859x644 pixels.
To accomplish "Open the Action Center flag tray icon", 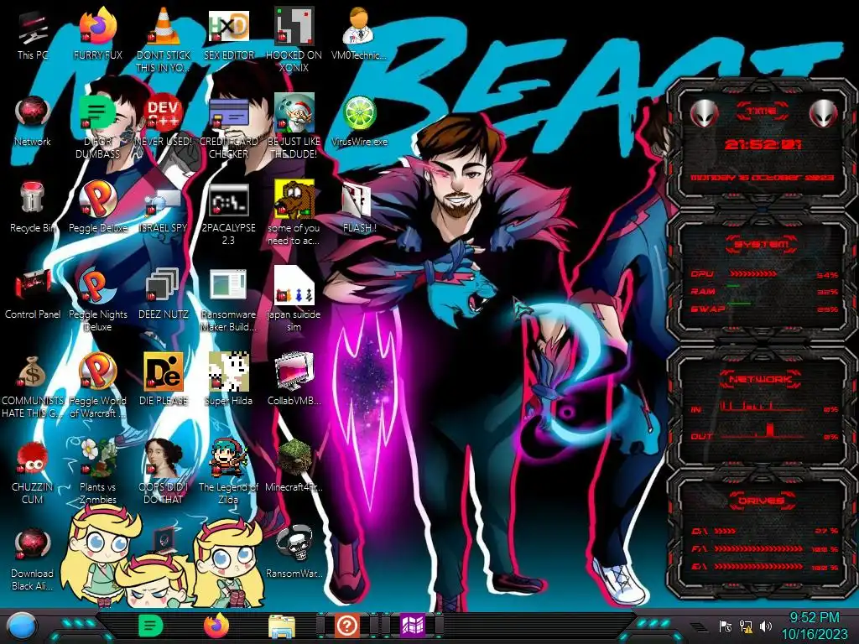I will pyautogui.click(x=726, y=626).
